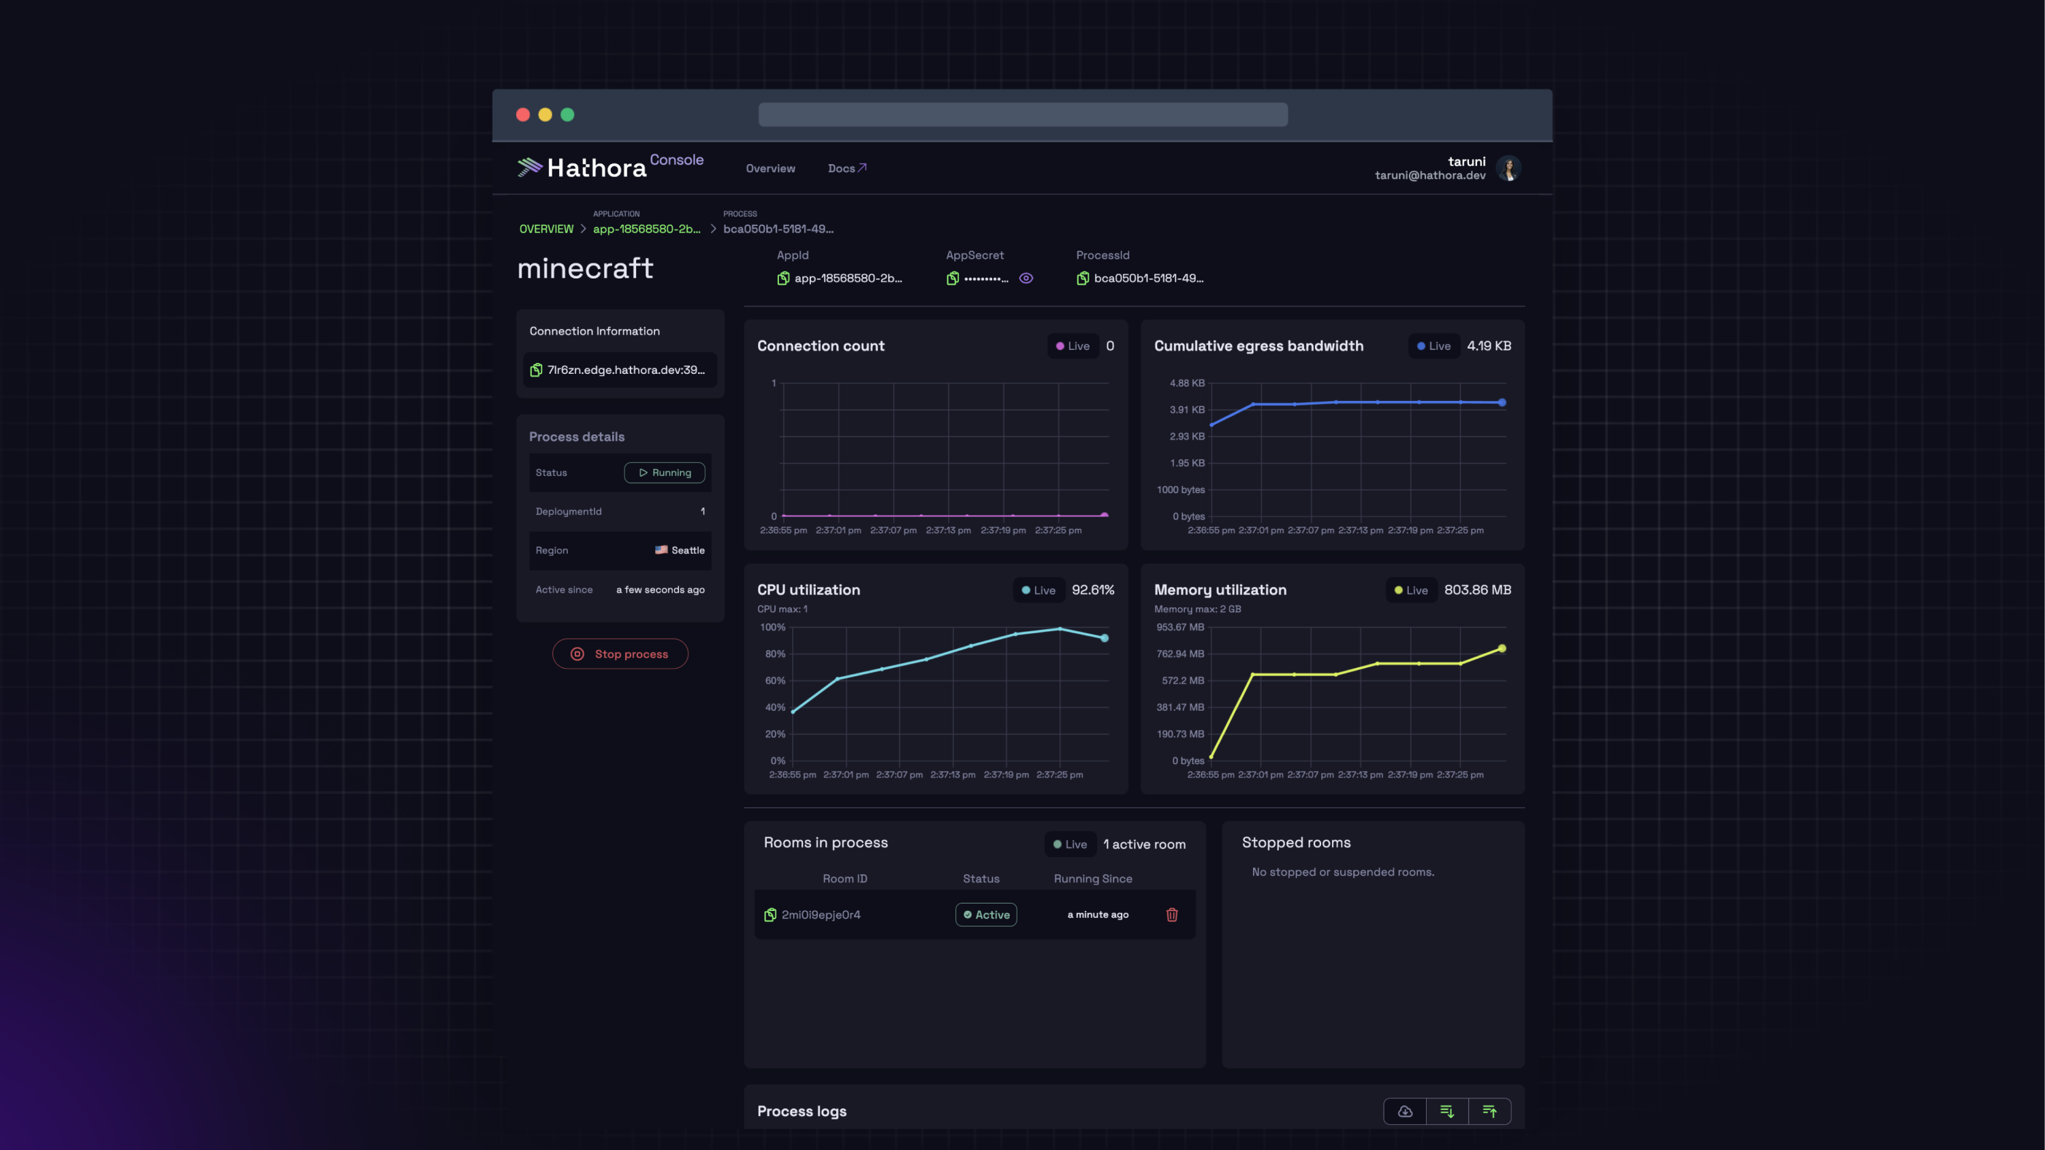This screenshot has height=1150, width=2045.
Task: Download process logs cloud icon
Action: (x=1405, y=1111)
